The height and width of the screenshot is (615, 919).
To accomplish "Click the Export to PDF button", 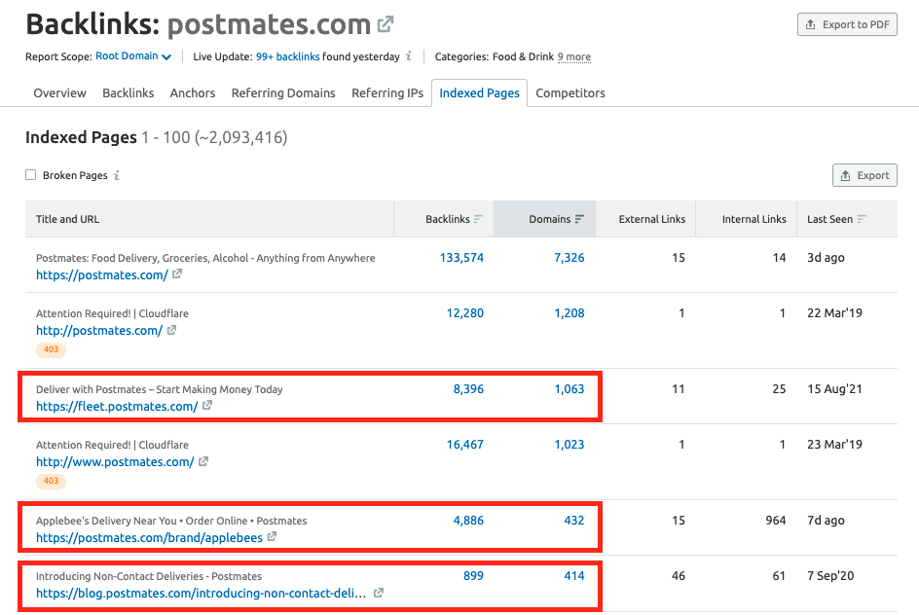I will tap(846, 24).
